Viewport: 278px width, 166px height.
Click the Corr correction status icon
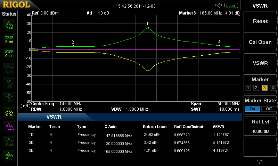(x=9, y=68)
